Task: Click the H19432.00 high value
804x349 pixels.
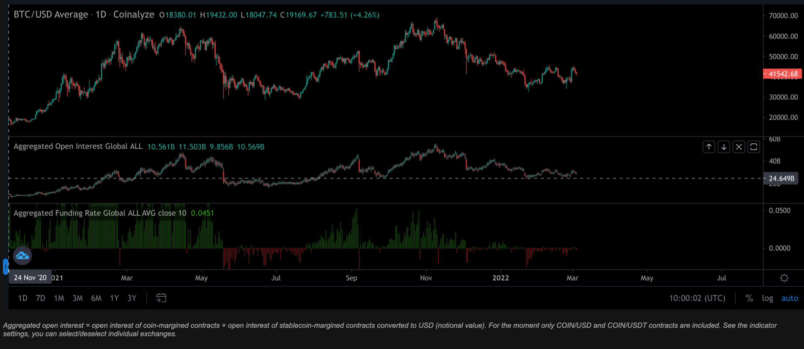Action: click(219, 15)
